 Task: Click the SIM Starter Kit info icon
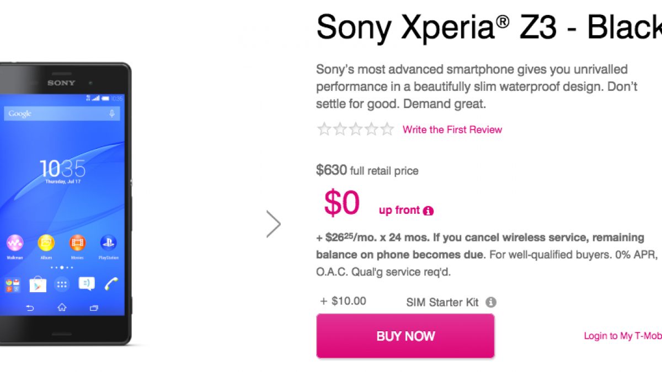pyautogui.click(x=491, y=302)
